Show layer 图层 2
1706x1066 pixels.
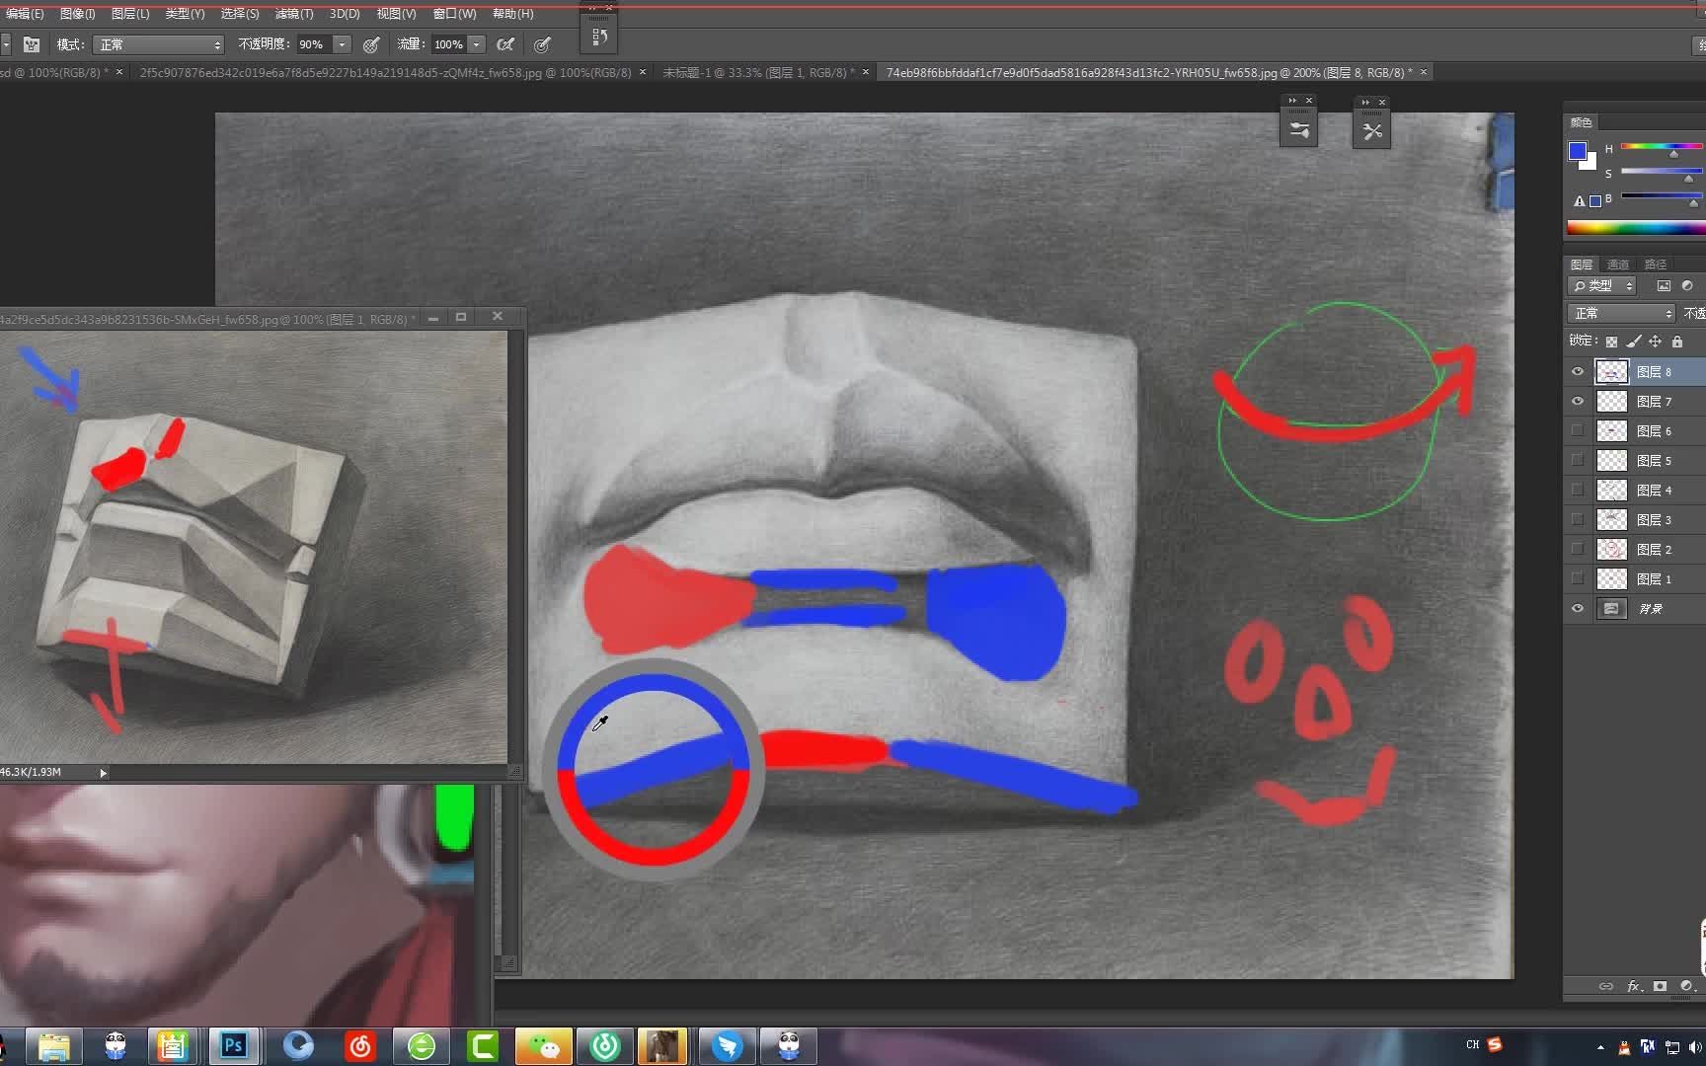pos(1578,550)
